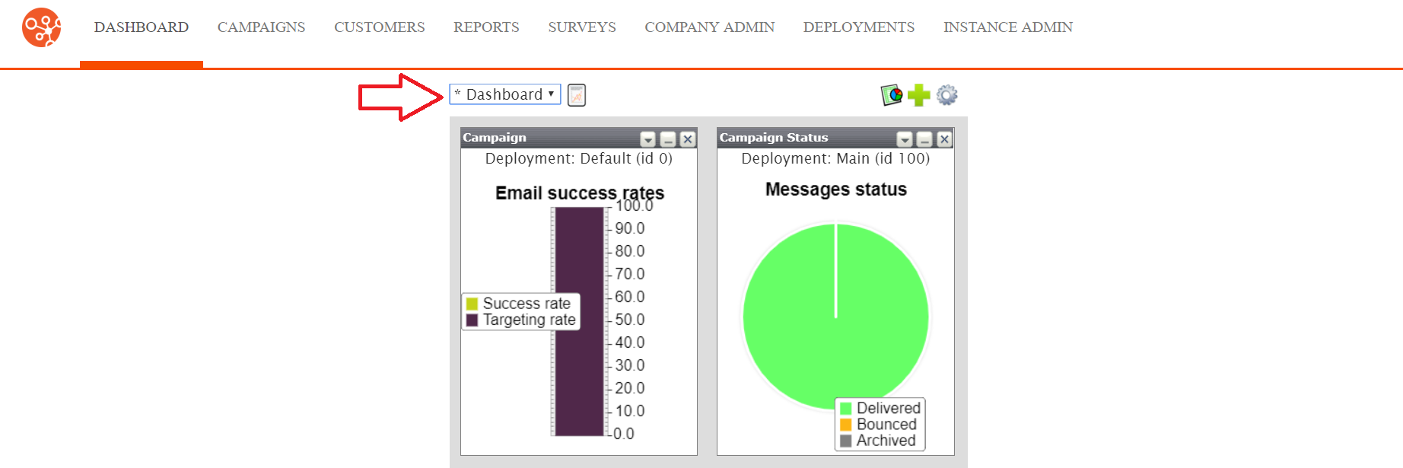1403x468 pixels.
Task: Minimize the Campaign Status widget panel
Action: pos(924,139)
